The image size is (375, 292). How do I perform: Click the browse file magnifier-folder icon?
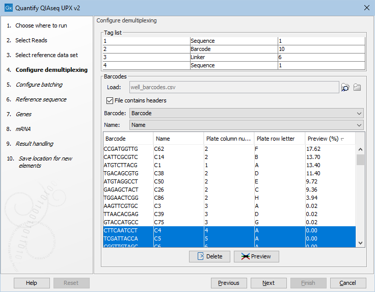345,87
